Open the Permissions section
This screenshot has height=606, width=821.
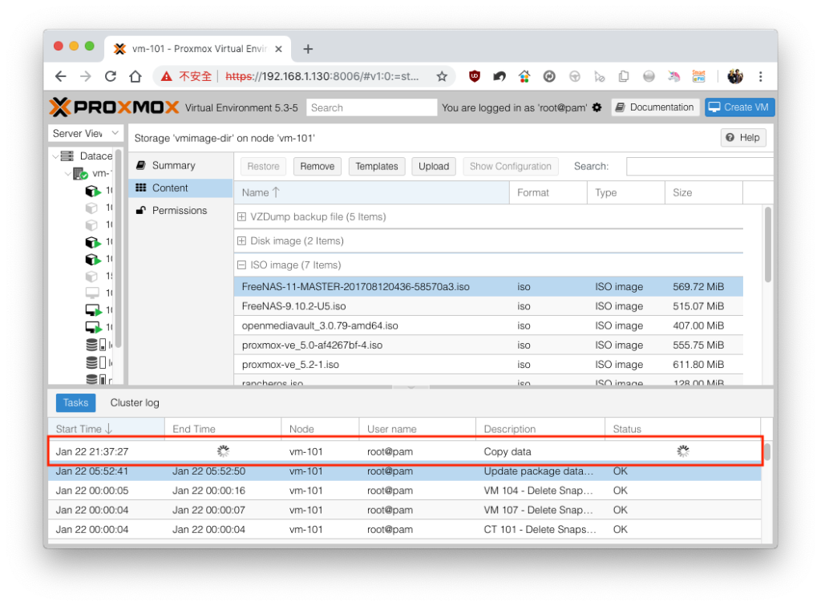click(180, 210)
